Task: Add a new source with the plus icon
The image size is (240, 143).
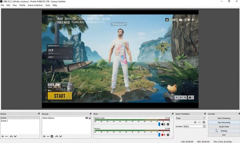Action: click(x=44, y=136)
